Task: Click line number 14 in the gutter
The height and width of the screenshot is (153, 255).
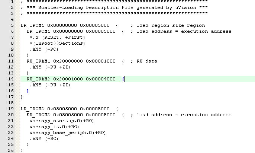Action: click(11, 79)
